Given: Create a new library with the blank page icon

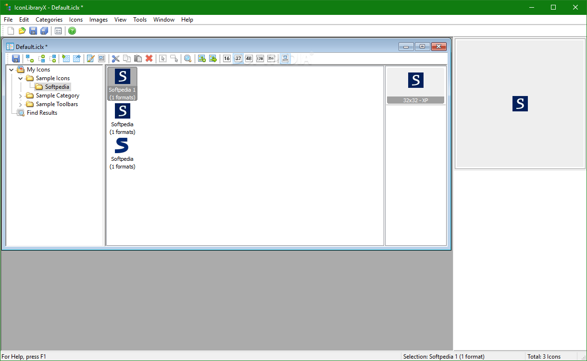Looking at the screenshot, I should pos(11,31).
